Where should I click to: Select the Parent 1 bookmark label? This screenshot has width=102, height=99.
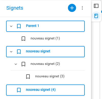pos(33,26)
